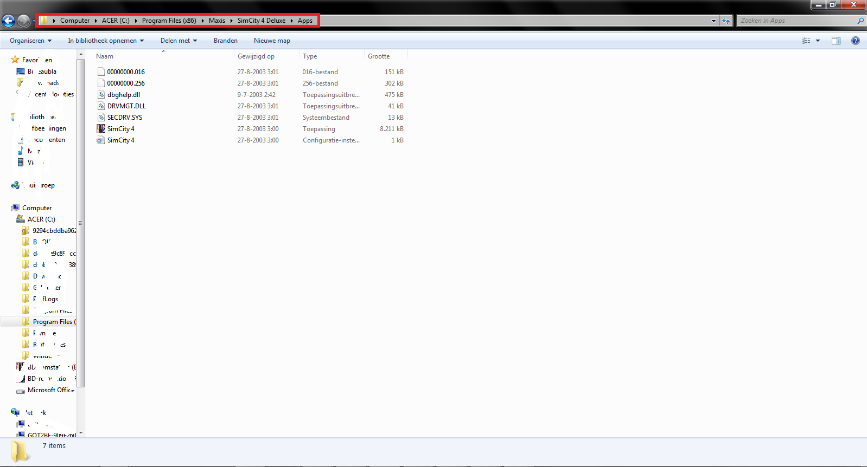Go back with the Back arrow button
867x467 pixels.
(x=9, y=21)
